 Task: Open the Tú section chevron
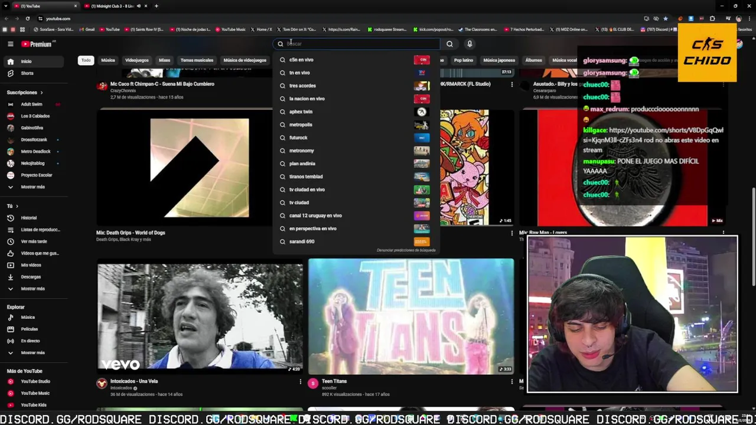tap(17, 206)
